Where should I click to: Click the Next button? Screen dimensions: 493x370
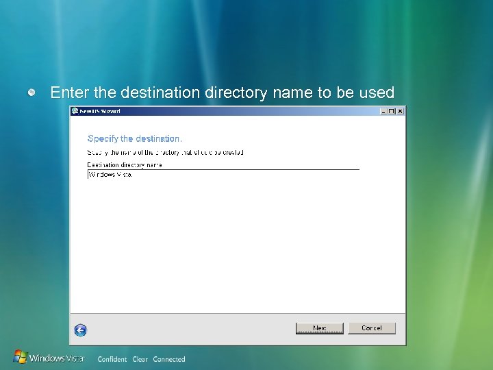320,328
